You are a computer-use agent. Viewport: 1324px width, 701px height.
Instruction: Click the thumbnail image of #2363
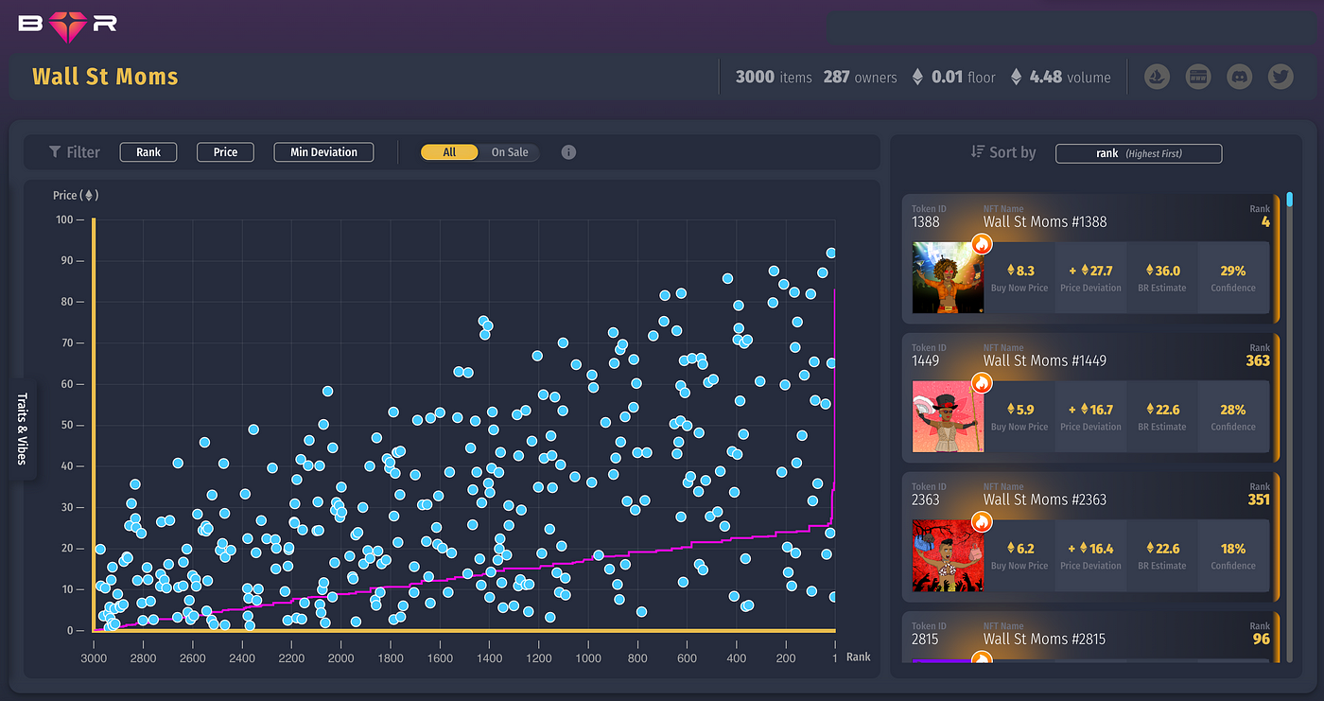[x=948, y=556]
